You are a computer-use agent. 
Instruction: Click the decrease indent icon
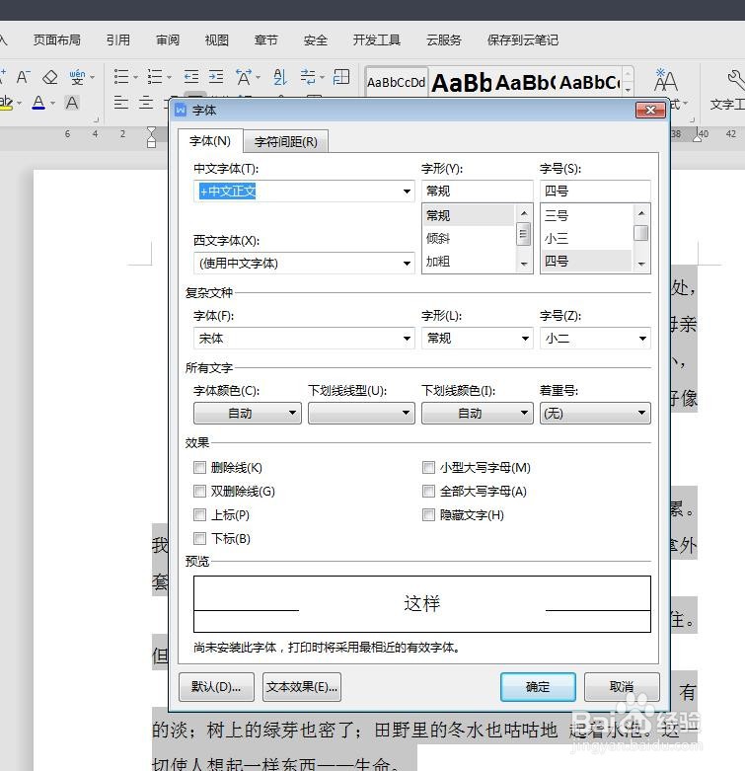[191, 77]
